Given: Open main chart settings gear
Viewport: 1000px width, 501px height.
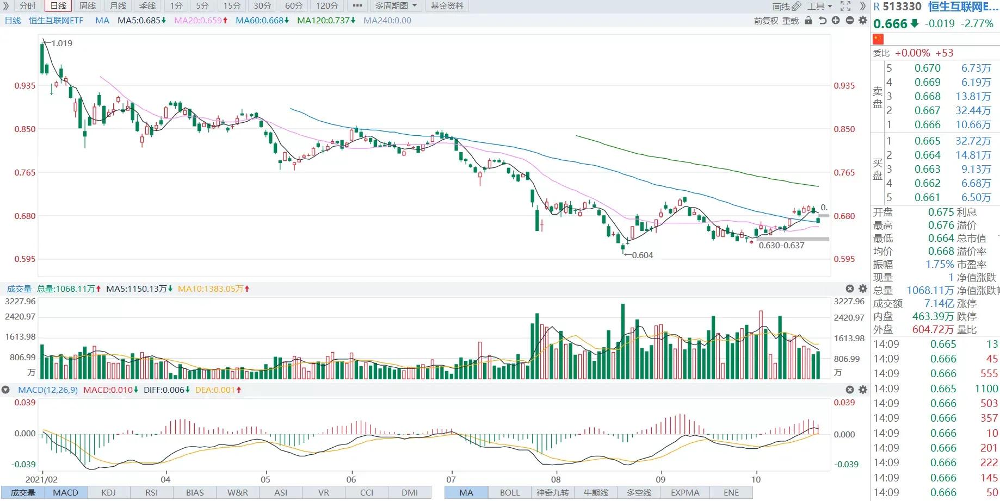Looking at the screenshot, I should tap(862, 21).
